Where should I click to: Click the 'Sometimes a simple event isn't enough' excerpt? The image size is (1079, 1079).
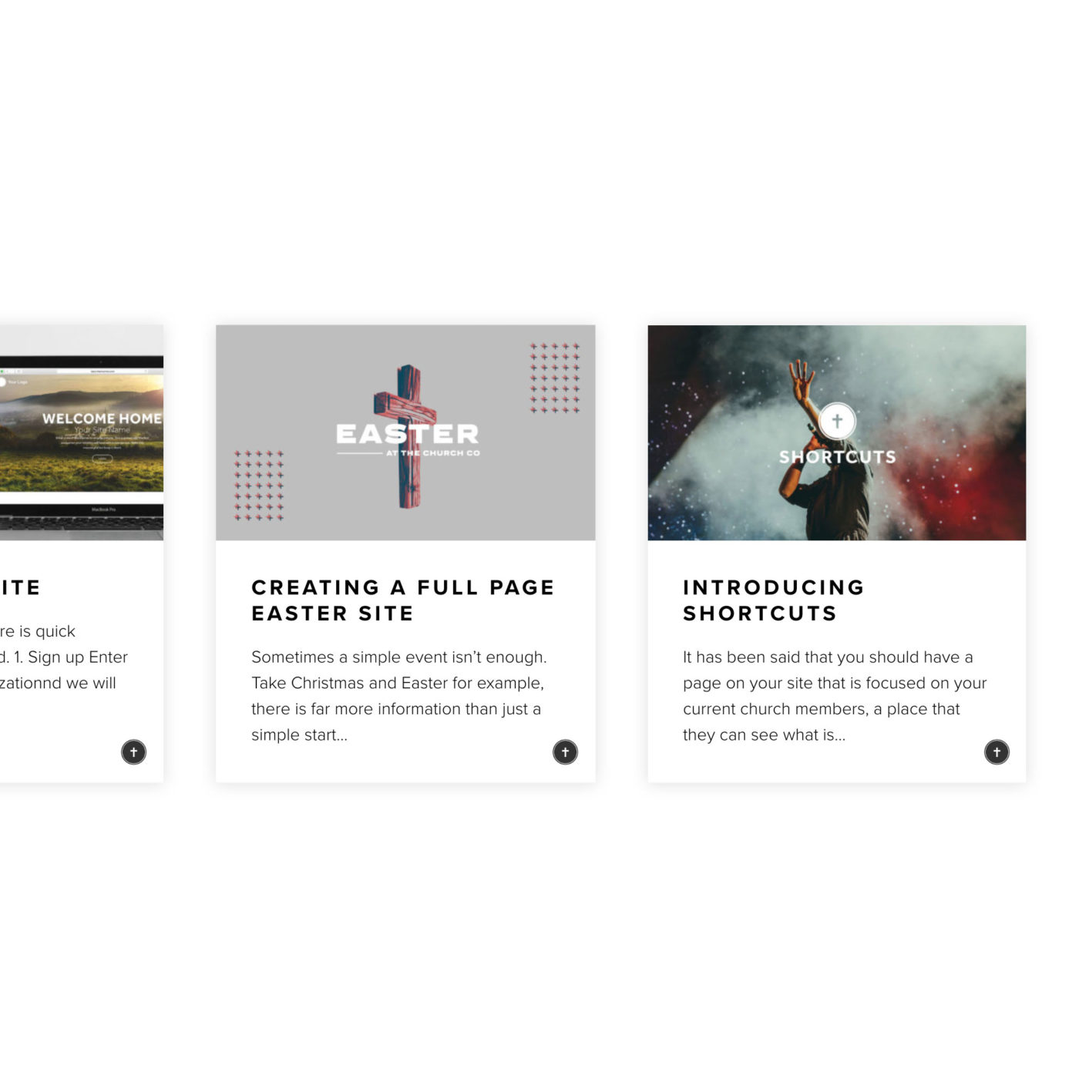(398, 696)
